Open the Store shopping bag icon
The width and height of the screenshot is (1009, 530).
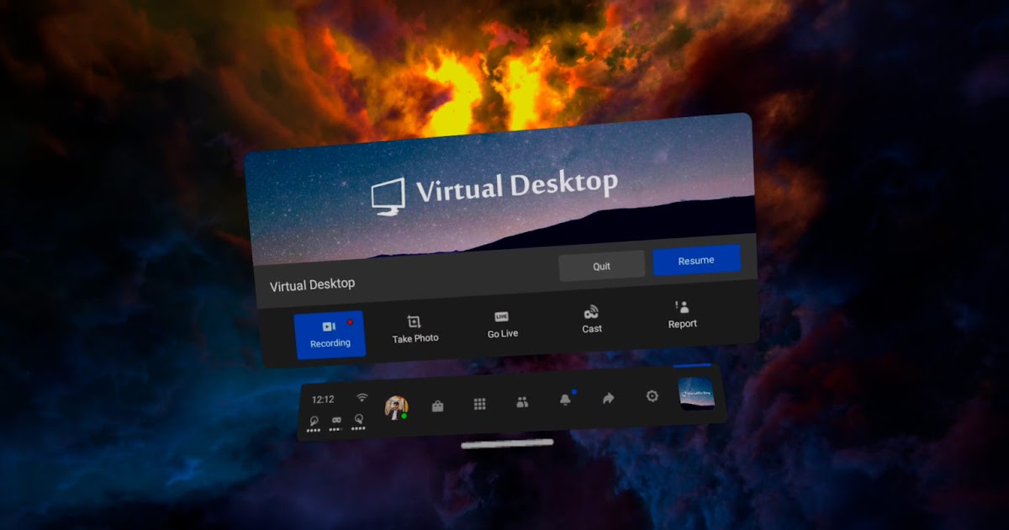click(437, 405)
